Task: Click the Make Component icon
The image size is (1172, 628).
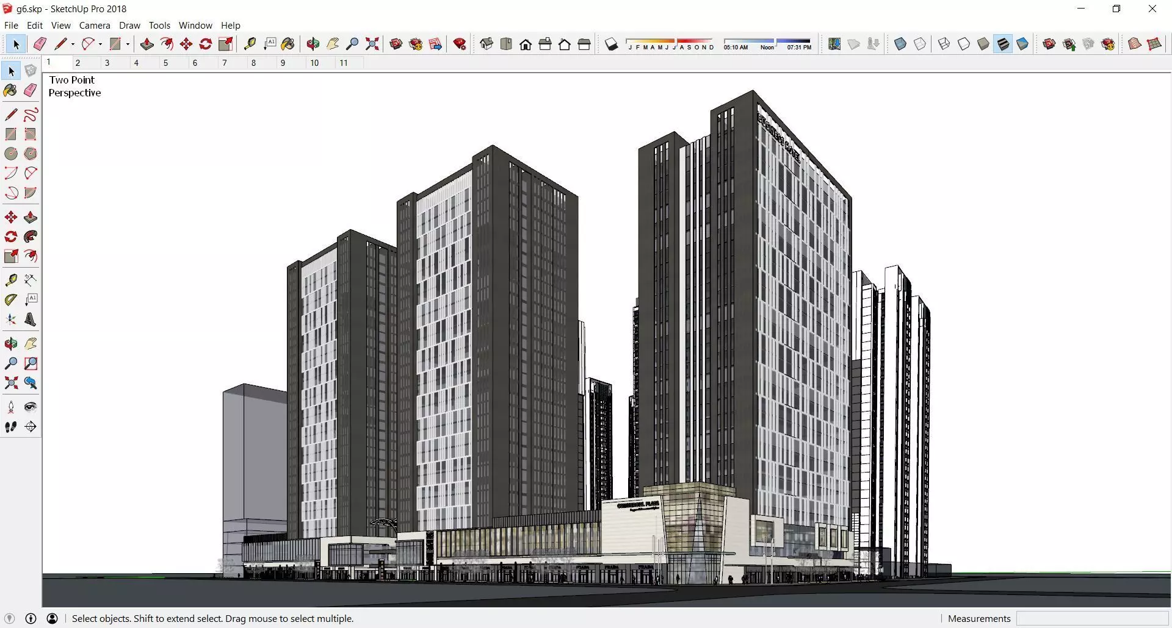Action: (x=31, y=71)
